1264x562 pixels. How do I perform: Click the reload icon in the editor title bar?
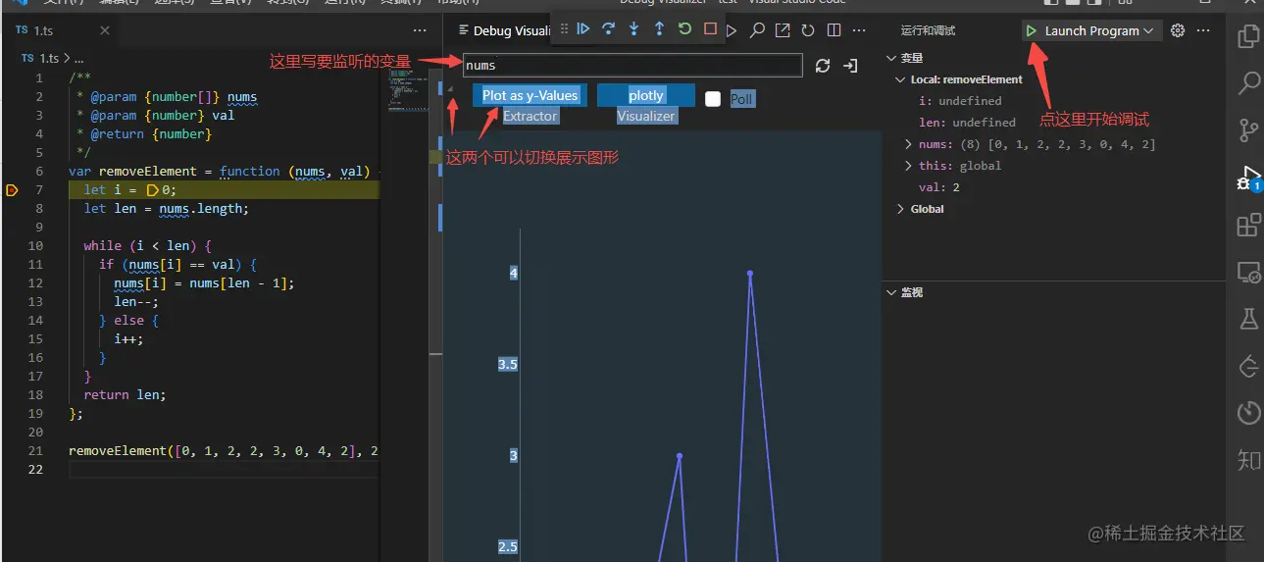coord(808,30)
